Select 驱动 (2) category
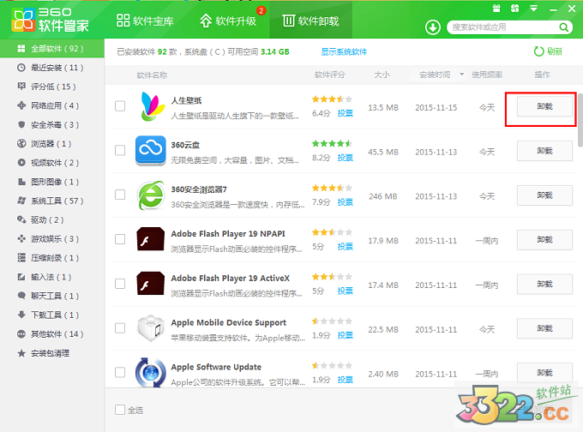The width and height of the screenshot is (583, 432). [x=52, y=219]
